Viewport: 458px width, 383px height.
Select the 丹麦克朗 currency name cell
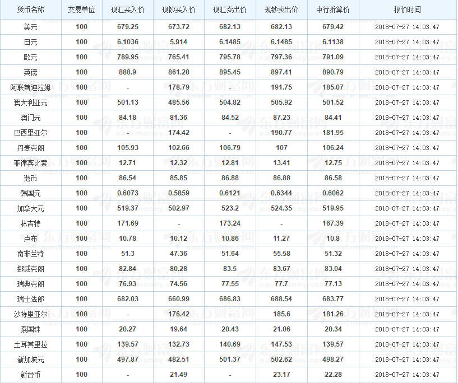[31, 148]
